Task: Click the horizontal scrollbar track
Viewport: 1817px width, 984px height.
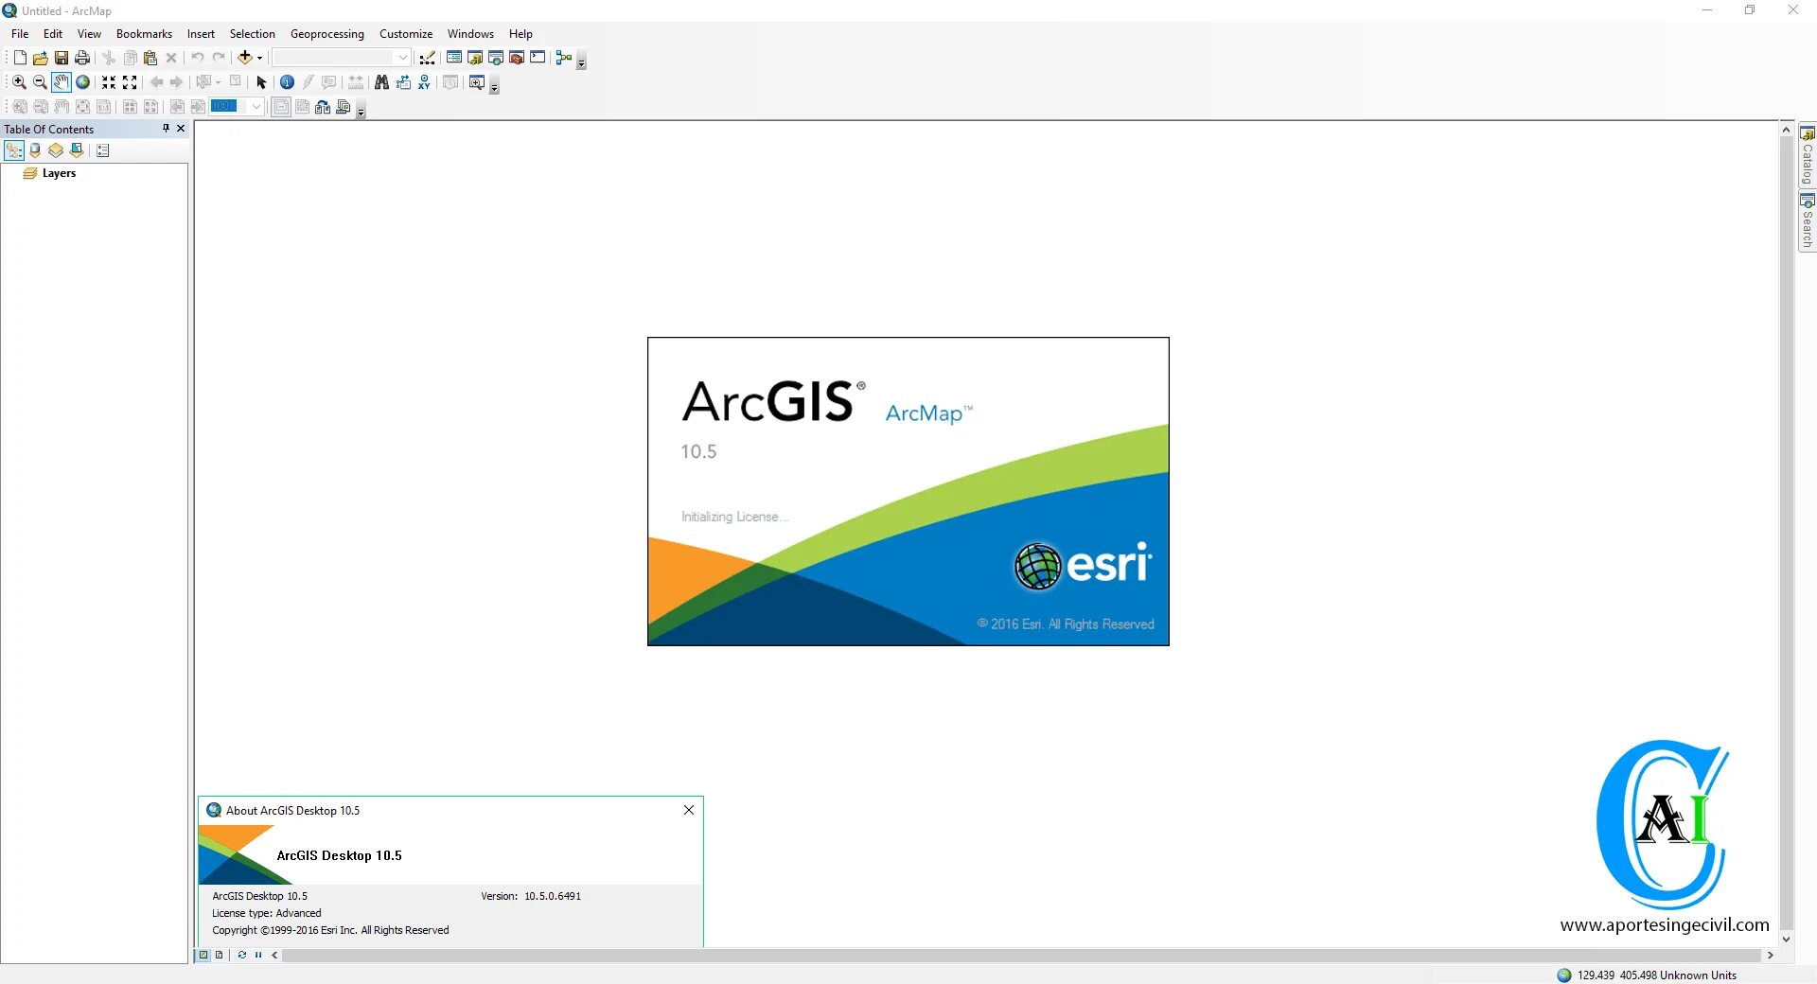Action: click(x=1021, y=956)
